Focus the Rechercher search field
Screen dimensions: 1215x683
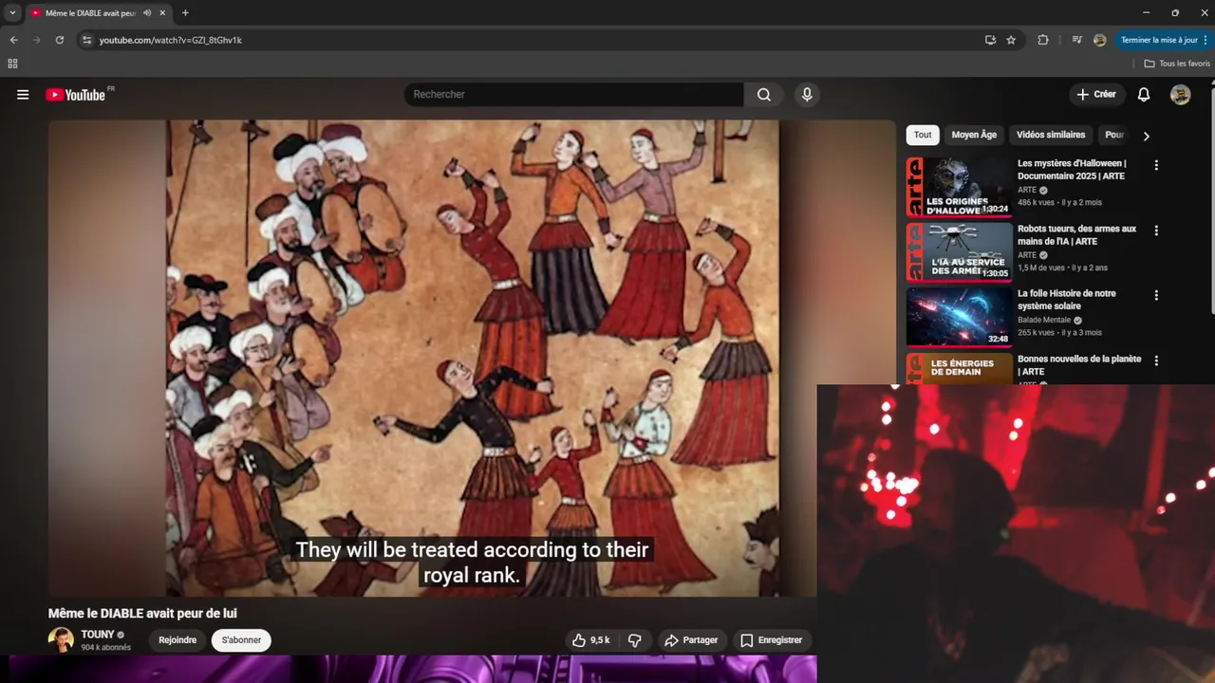(574, 95)
